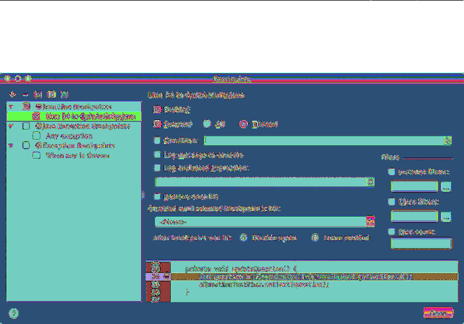Enable the Class filters checkbox

click(391, 202)
